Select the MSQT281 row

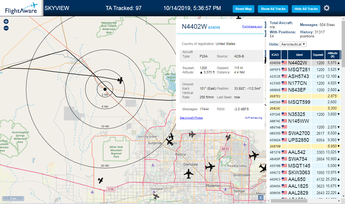pyautogui.click(x=305, y=70)
